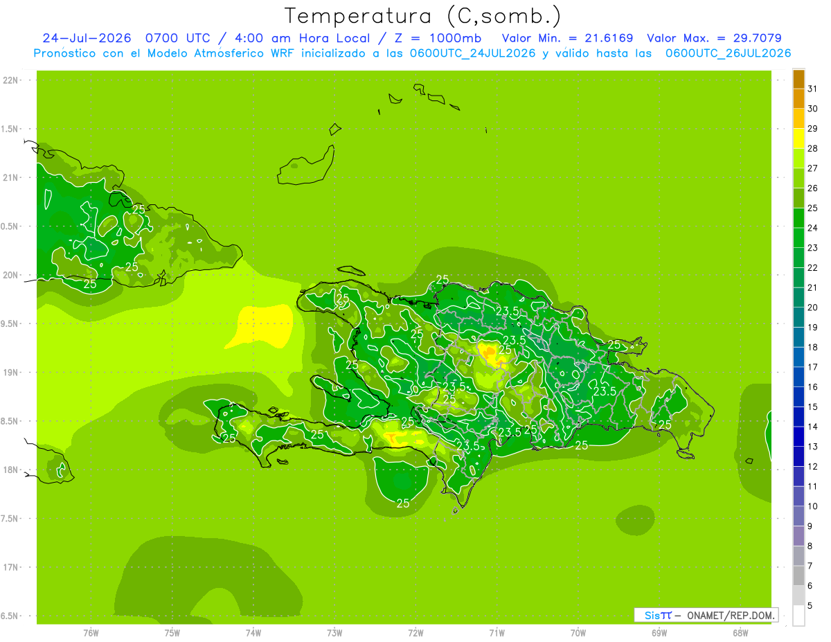Click colorbar value "20"

(x=813, y=307)
